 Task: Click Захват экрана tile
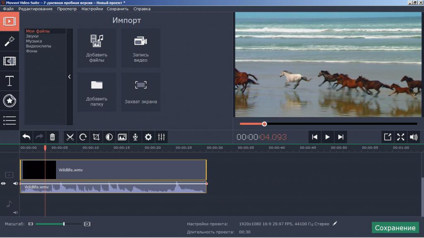coord(141,92)
